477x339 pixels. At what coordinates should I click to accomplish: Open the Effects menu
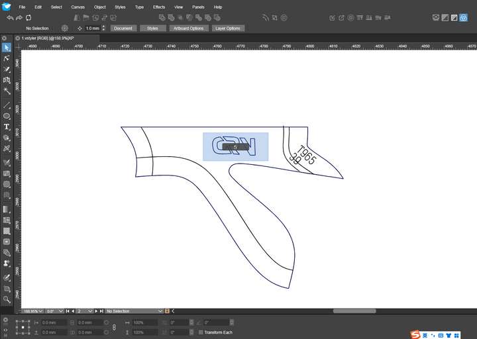tap(159, 7)
